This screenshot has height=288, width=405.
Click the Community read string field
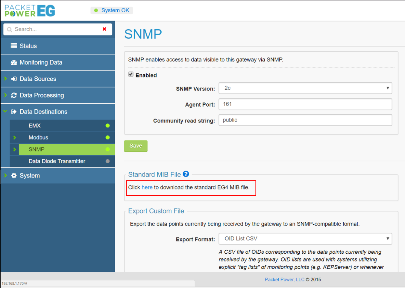[x=305, y=120]
